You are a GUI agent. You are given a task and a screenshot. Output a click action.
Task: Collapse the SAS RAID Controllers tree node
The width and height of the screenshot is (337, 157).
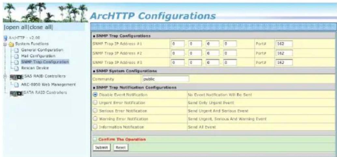pos(6,76)
